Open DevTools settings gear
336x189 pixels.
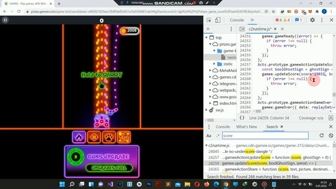(x=312, y=20)
